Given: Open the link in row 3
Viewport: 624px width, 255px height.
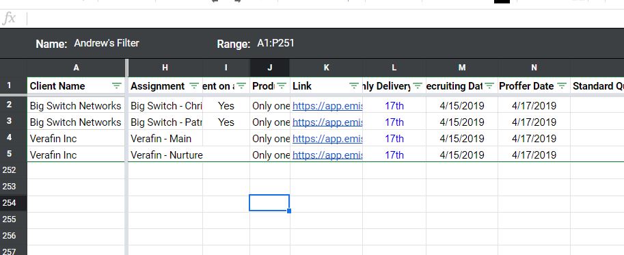Looking at the screenshot, I should coord(327,122).
